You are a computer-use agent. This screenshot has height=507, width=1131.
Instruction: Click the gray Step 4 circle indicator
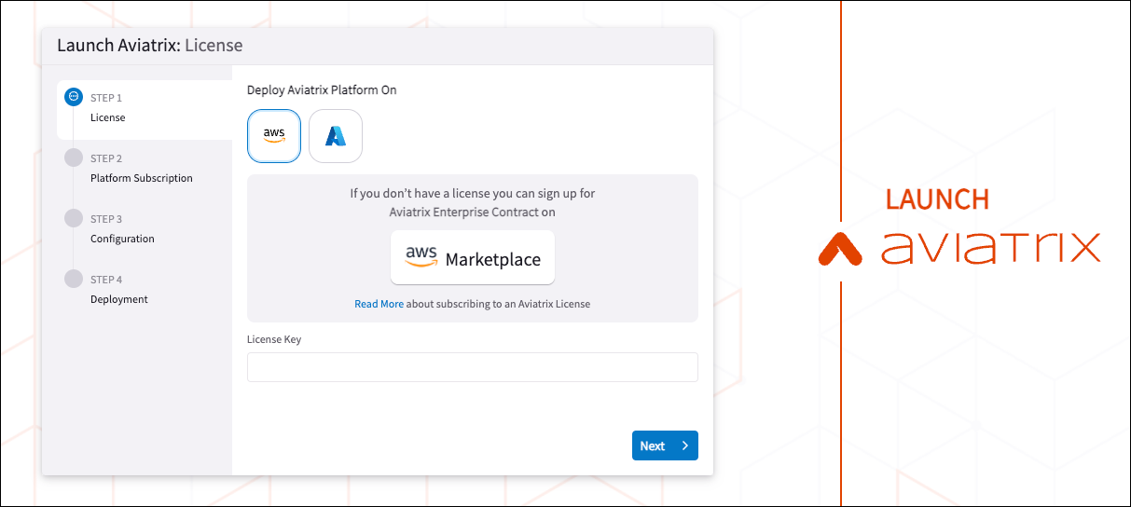(x=74, y=279)
